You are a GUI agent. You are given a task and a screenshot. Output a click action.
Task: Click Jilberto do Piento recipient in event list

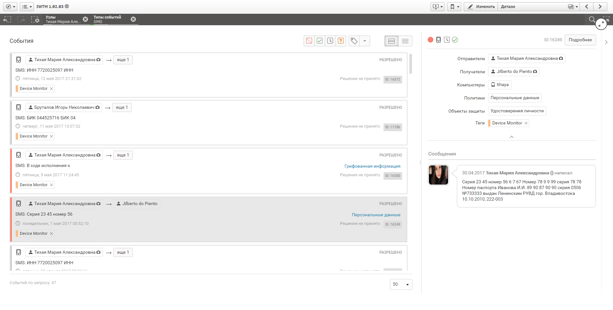(x=137, y=204)
